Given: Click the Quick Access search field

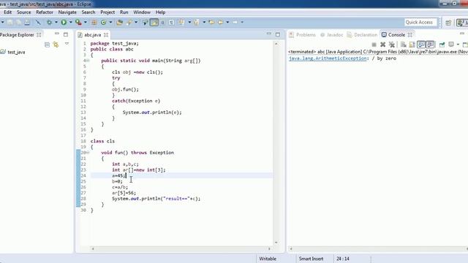Looking at the screenshot, I should tap(420, 23).
